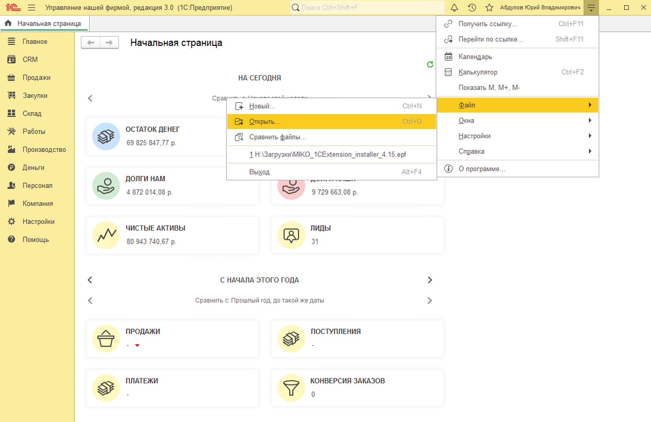Go to next period after С НАЧАЛА ЭТОГО ГОДА

(x=430, y=280)
